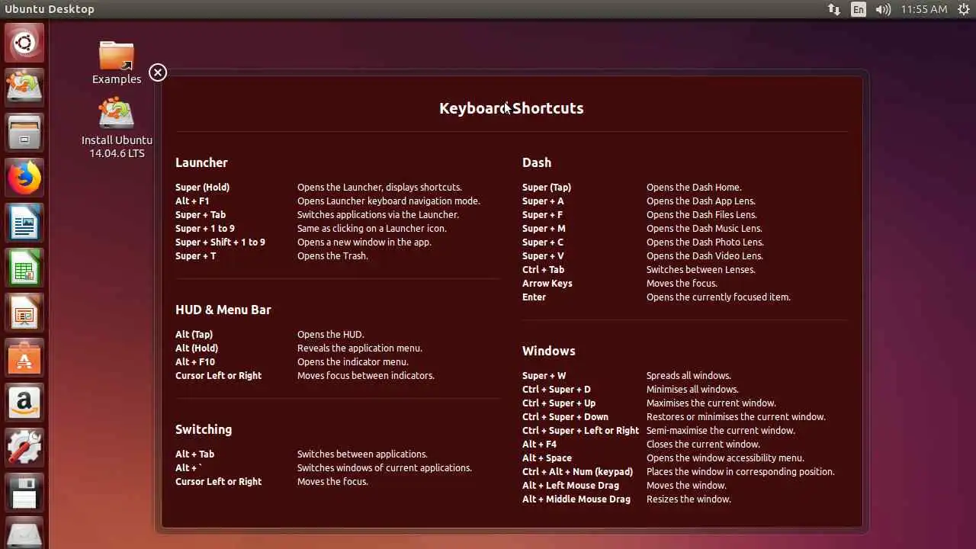Open the Ubuntu Dash home button
Screen dimensions: 976x549
24,43
